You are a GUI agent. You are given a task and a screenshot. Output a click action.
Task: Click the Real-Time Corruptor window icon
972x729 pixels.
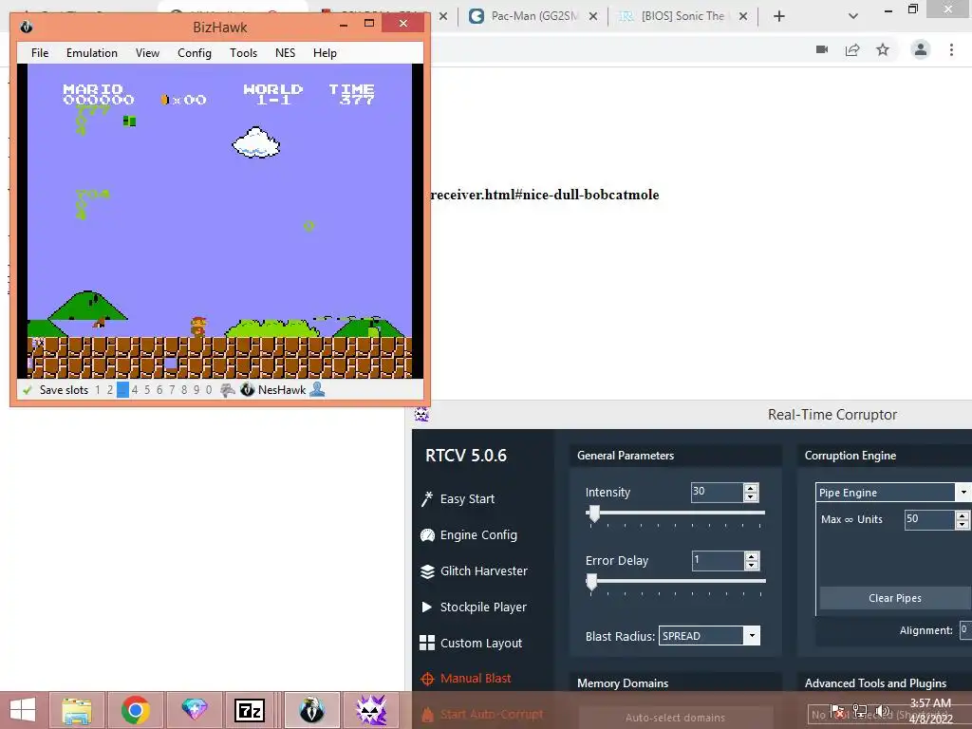[421, 414]
